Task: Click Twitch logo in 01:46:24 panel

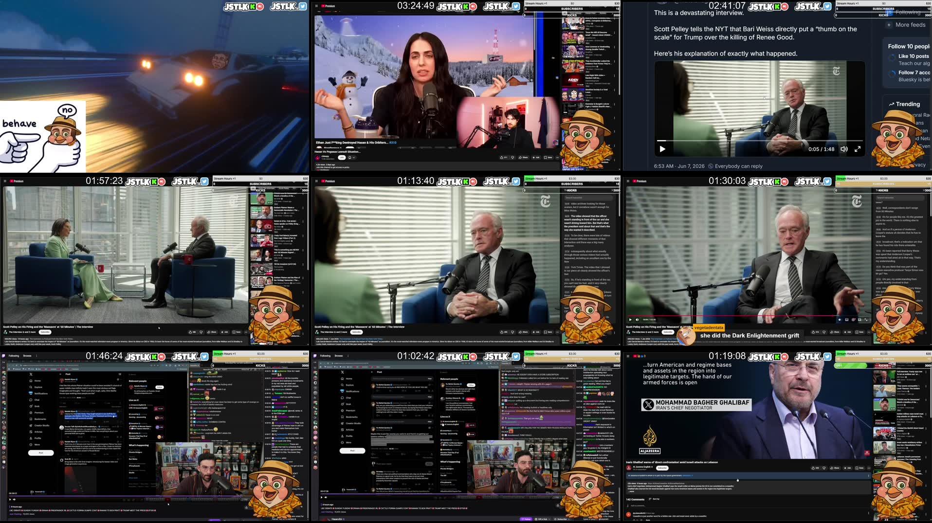Action: 3,356
